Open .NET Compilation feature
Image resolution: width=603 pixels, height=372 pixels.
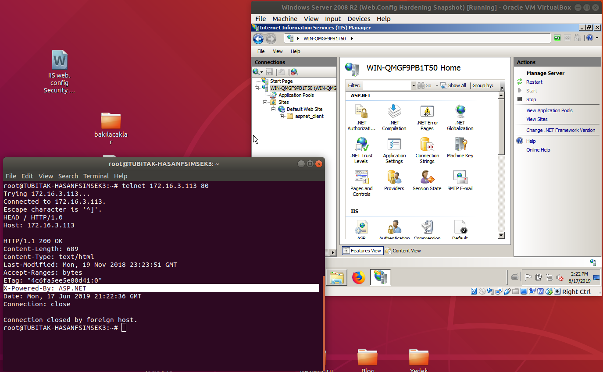[x=394, y=117]
